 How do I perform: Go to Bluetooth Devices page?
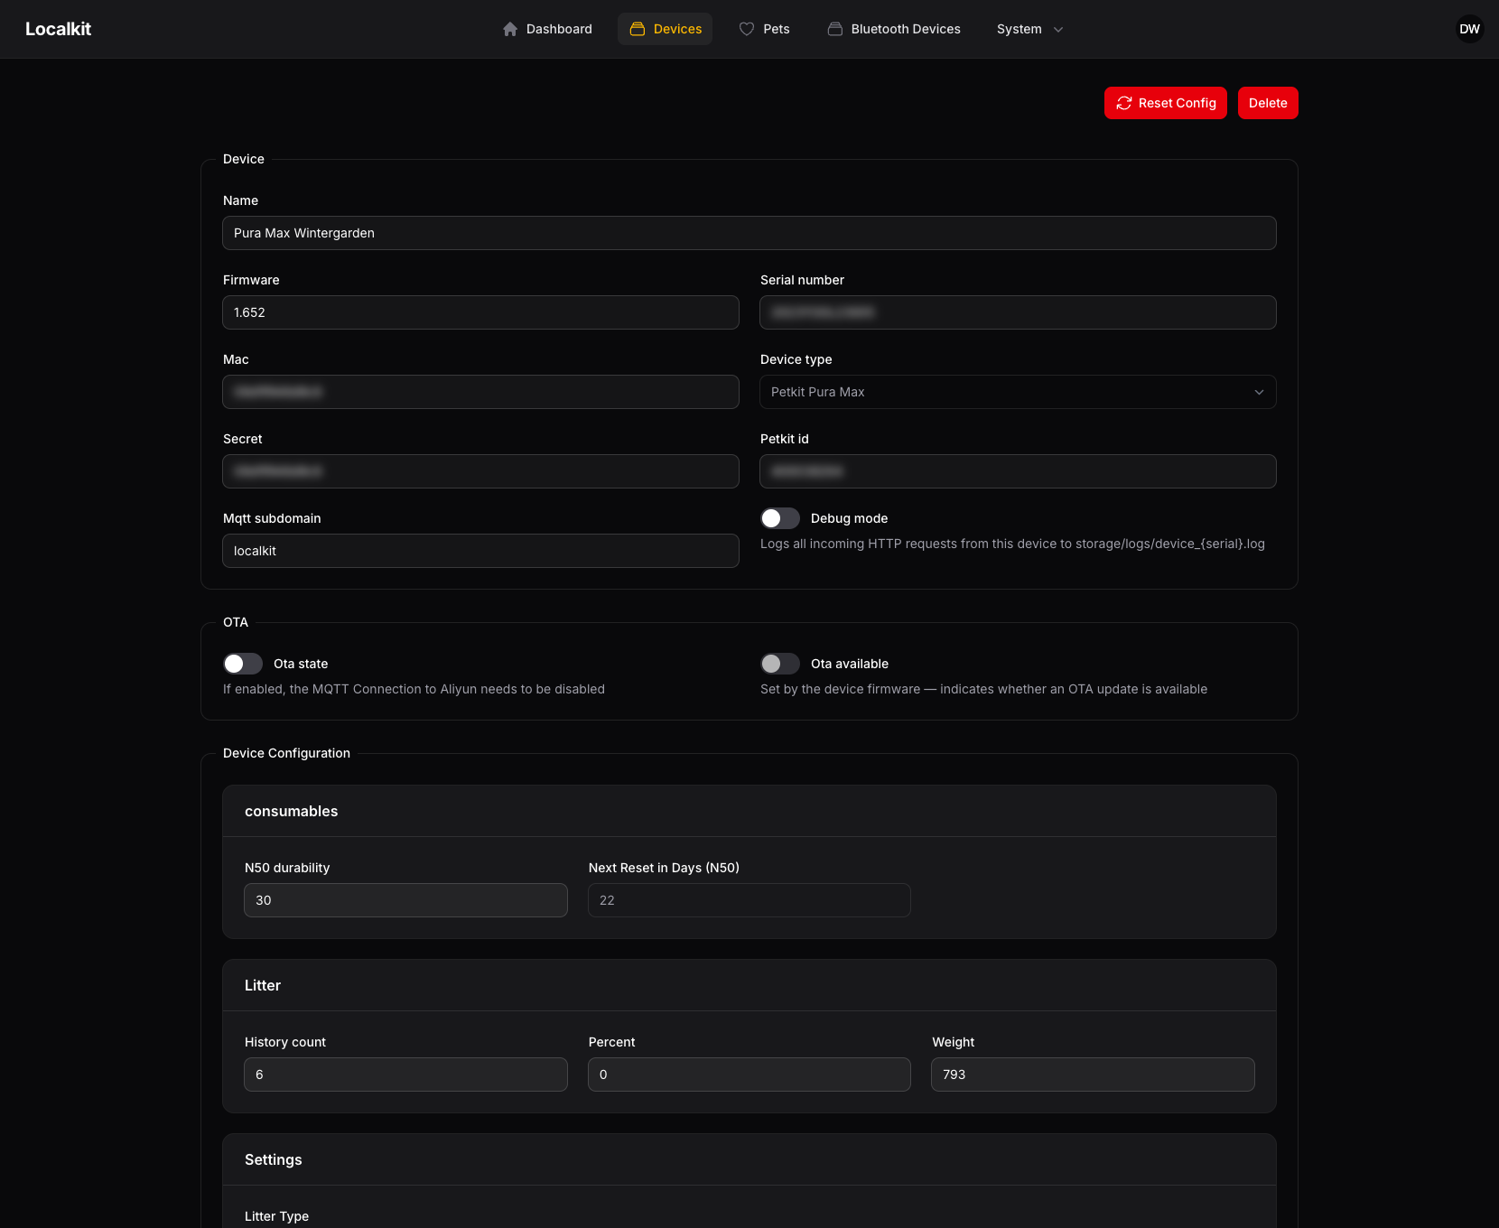(x=894, y=29)
